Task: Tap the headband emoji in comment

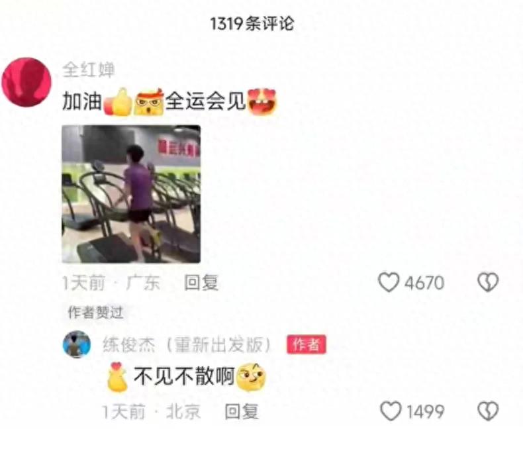Action: point(149,102)
